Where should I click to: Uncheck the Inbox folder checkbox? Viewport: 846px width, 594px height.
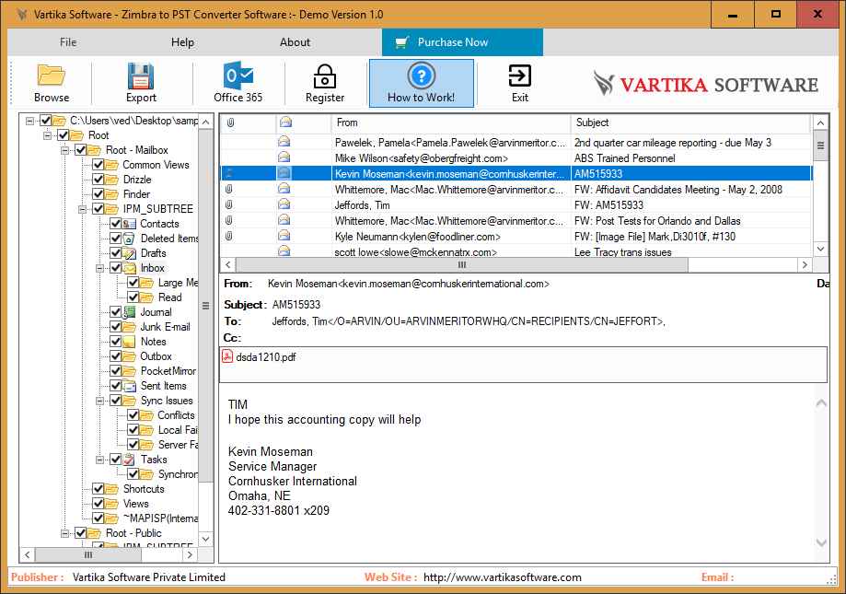115,268
